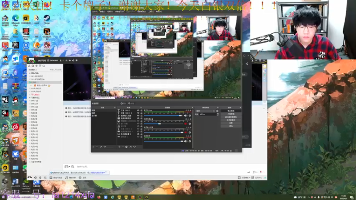Click the star favorite icon in YY title bar
The image size is (356, 200).
click(x=66, y=60)
